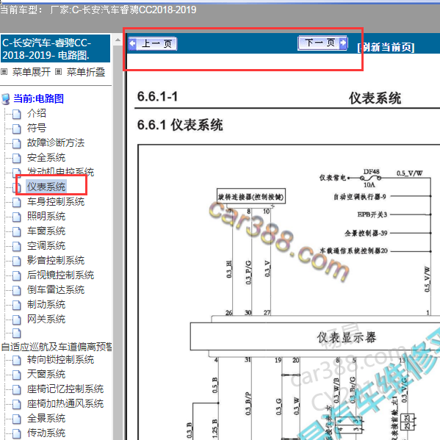
Task: Click page icon beside 故障诊断方法
Action: pyautogui.click(x=17, y=143)
